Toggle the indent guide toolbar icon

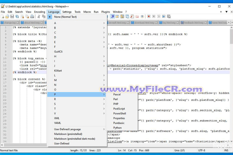coord(113,16)
